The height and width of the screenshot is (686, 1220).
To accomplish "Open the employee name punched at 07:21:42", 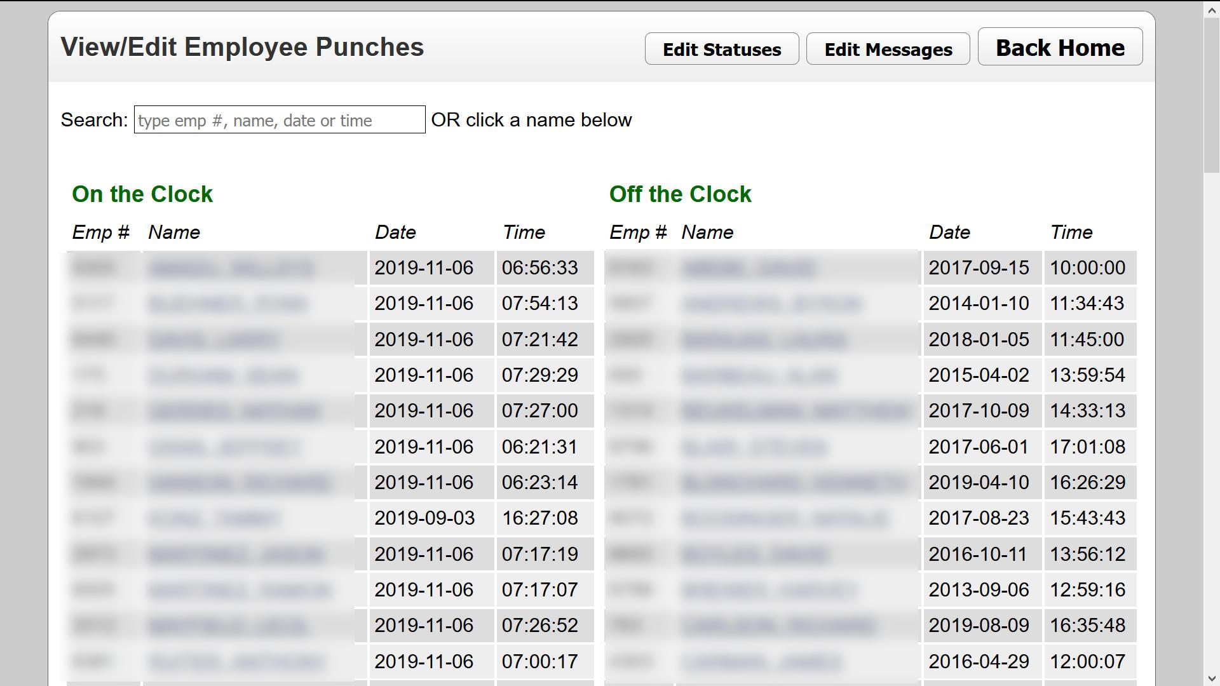I will tap(214, 340).
